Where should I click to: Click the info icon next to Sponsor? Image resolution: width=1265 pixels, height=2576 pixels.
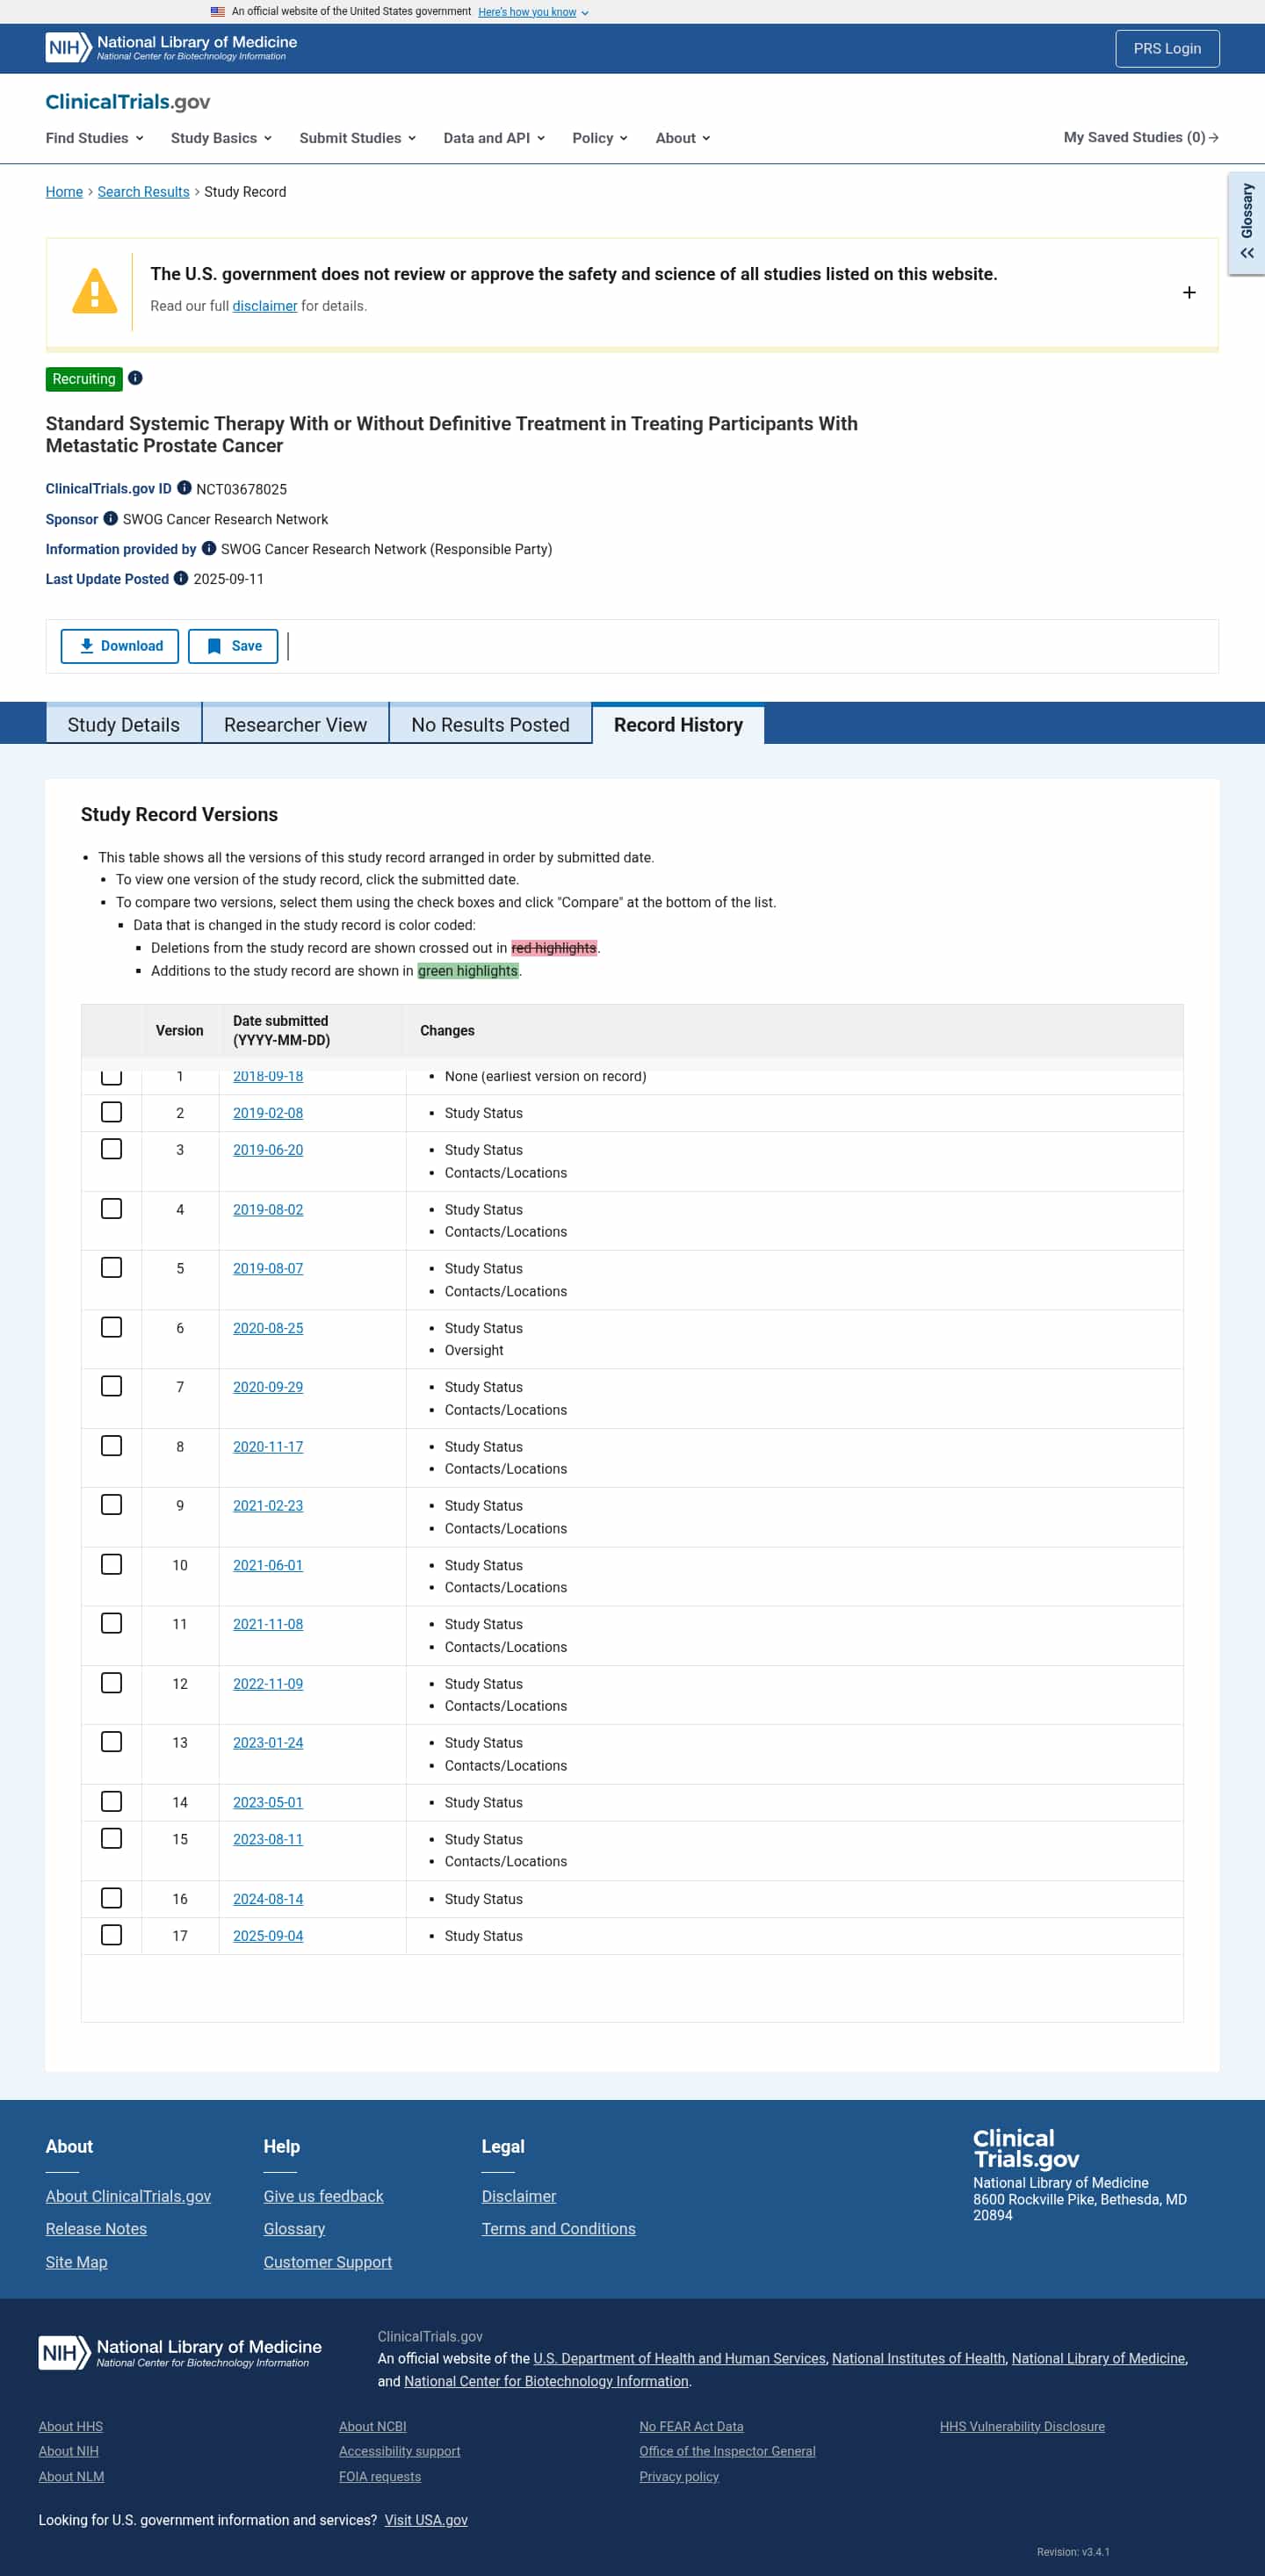click(x=111, y=518)
